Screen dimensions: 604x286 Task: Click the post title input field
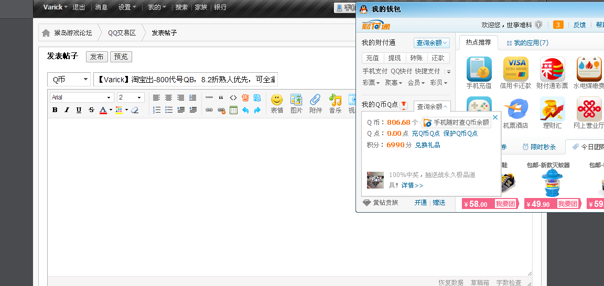[185, 80]
